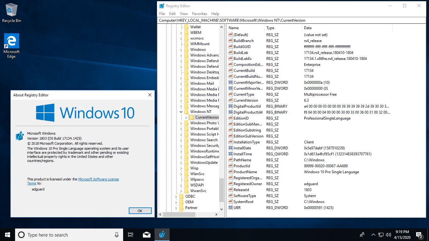Close the About Registry Editor dialog

coord(150,95)
